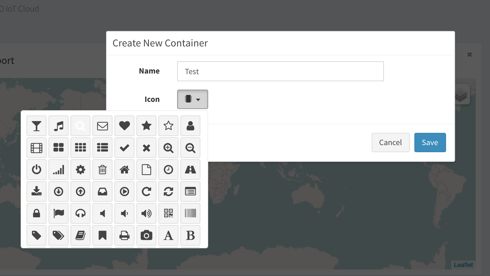Save the new container
The width and height of the screenshot is (490, 276).
pos(430,143)
